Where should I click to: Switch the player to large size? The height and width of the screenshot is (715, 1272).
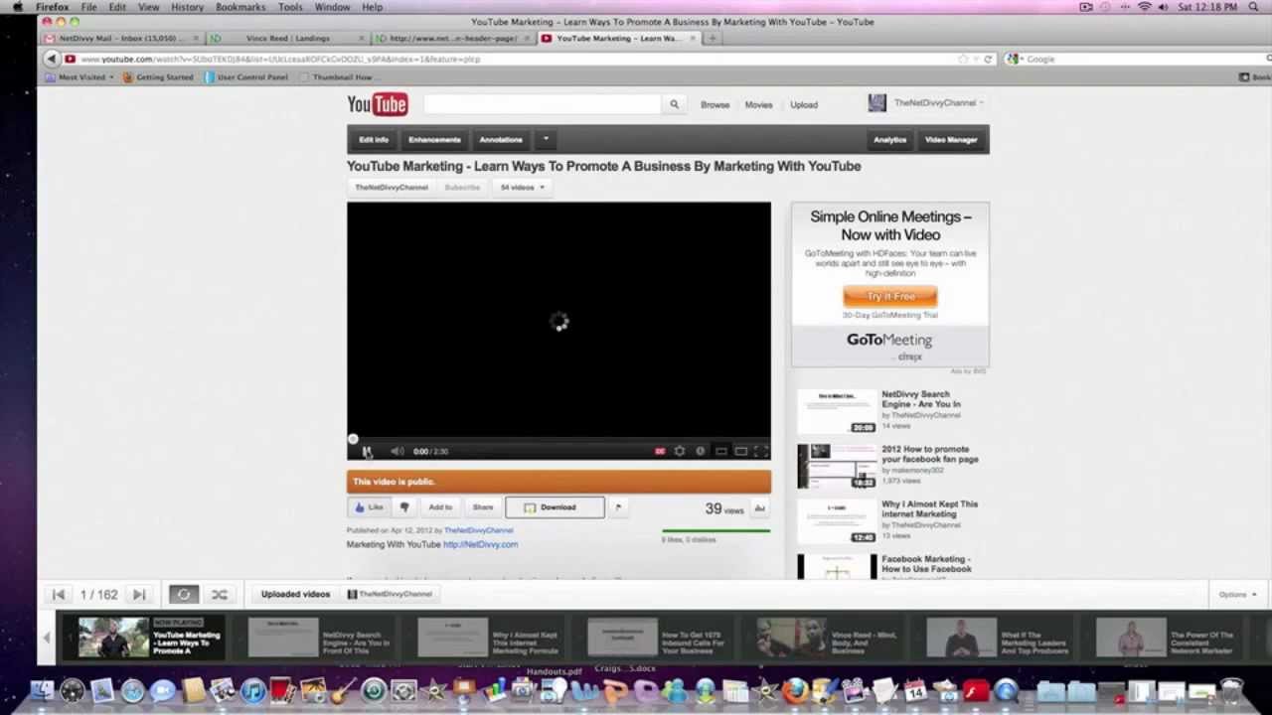click(x=741, y=452)
